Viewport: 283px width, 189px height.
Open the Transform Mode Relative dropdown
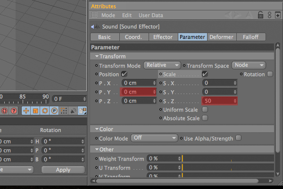point(162,65)
